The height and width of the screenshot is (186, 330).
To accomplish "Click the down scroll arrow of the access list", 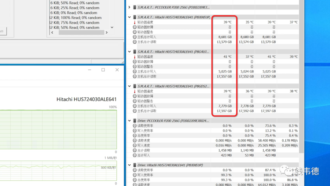I will point(112,28).
